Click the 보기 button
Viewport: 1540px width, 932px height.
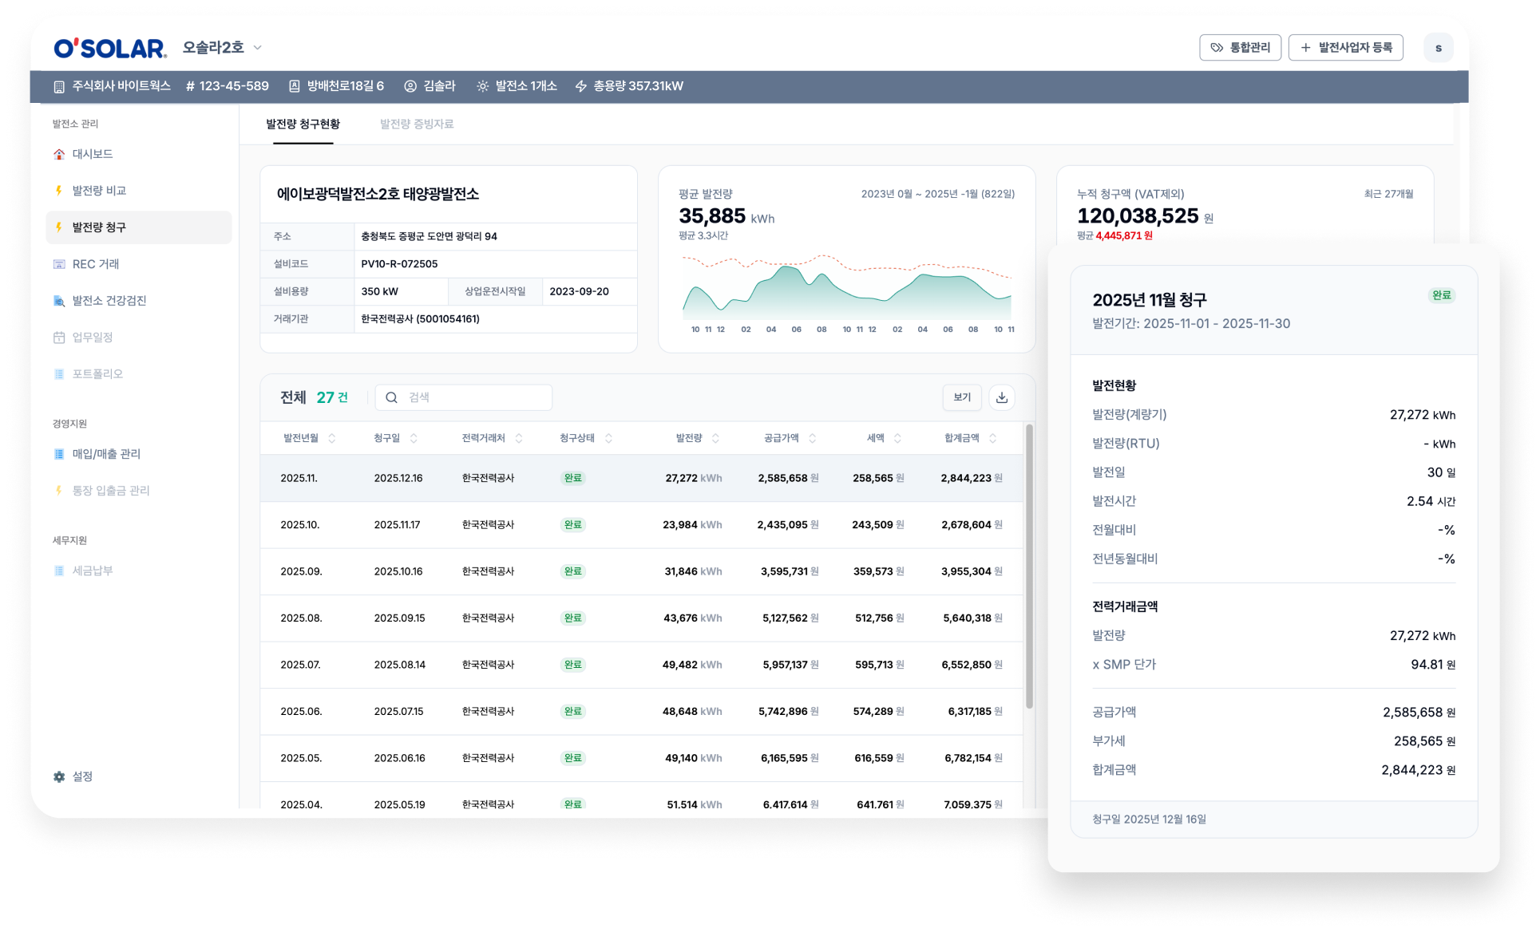(x=962, y=397)
